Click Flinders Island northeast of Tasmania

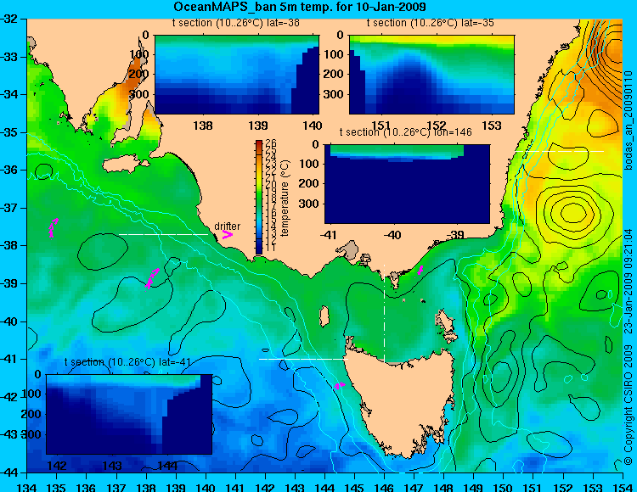click(x=446, y=325)
